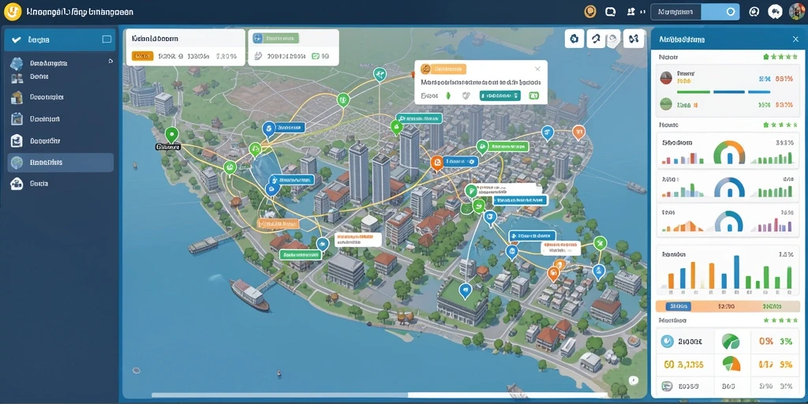Open the dark dropdown field in top bar
Image resolution: width=808 pixels, height=404 pixels.
point(676,11)
